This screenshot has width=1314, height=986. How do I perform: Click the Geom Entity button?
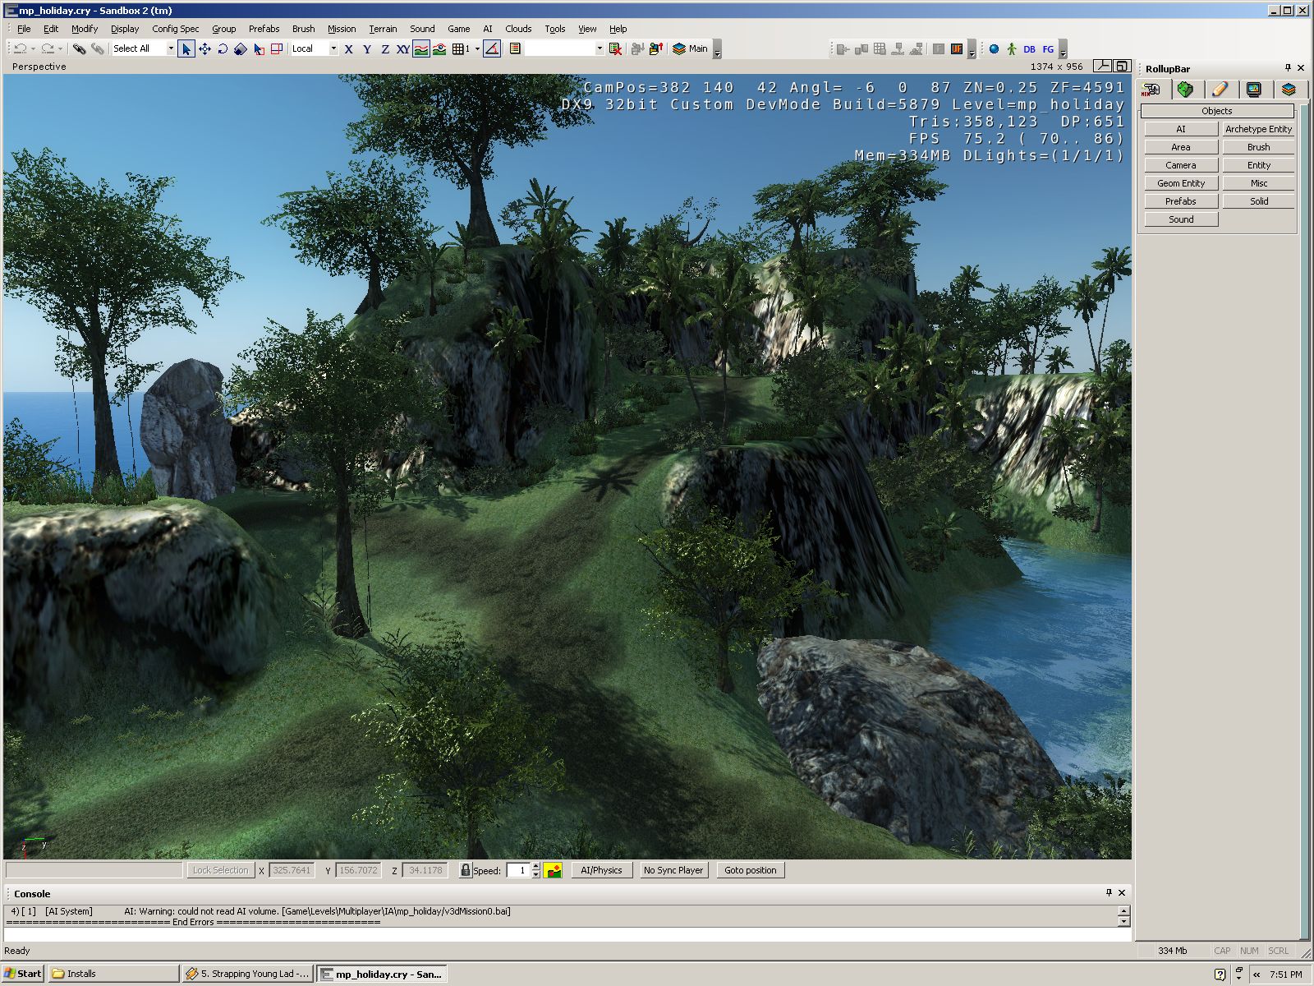[1181, 183]
